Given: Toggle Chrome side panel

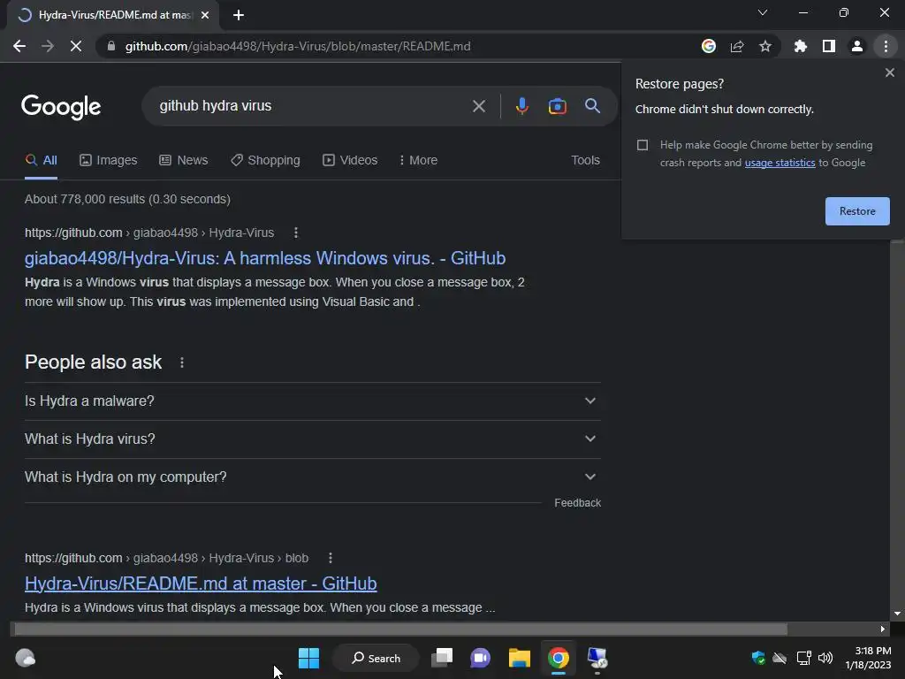Looking at the screenshot, I should (828, 46).
